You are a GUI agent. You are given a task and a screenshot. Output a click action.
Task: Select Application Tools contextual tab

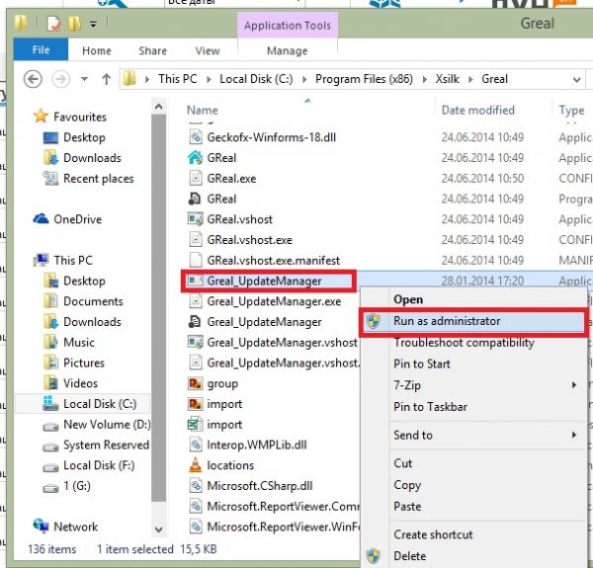pyautogui.click(x=288, y=26)
